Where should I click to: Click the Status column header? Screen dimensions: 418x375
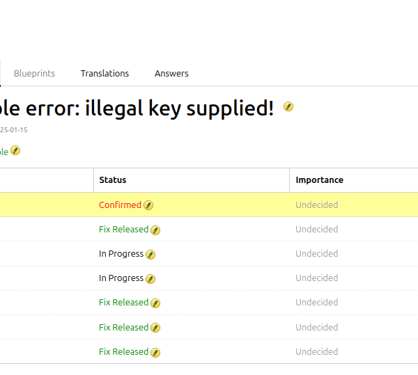tap(113, 180)
